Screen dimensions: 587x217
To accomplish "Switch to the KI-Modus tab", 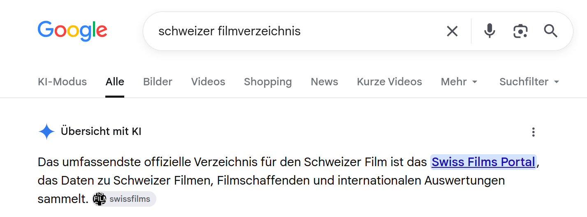I will [x=62, y=82].
